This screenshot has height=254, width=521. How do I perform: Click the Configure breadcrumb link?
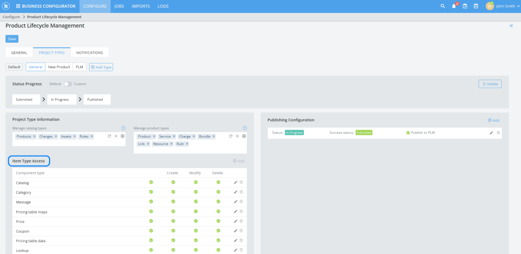(11, 17)
